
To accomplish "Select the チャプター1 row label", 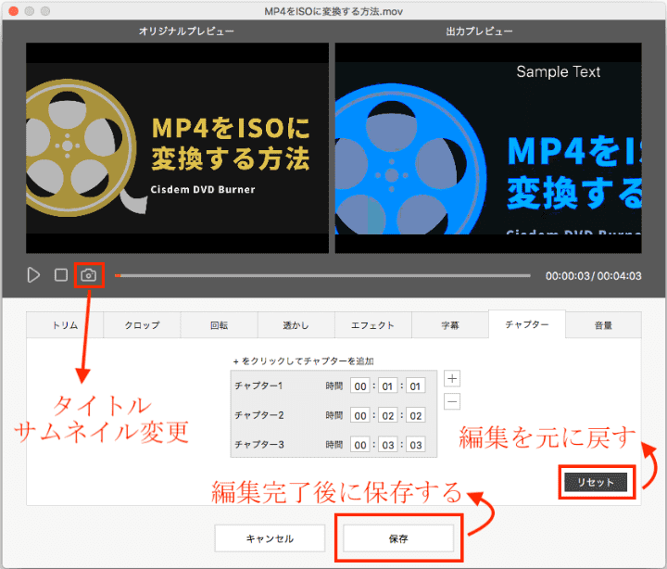I will click(258, 386).
